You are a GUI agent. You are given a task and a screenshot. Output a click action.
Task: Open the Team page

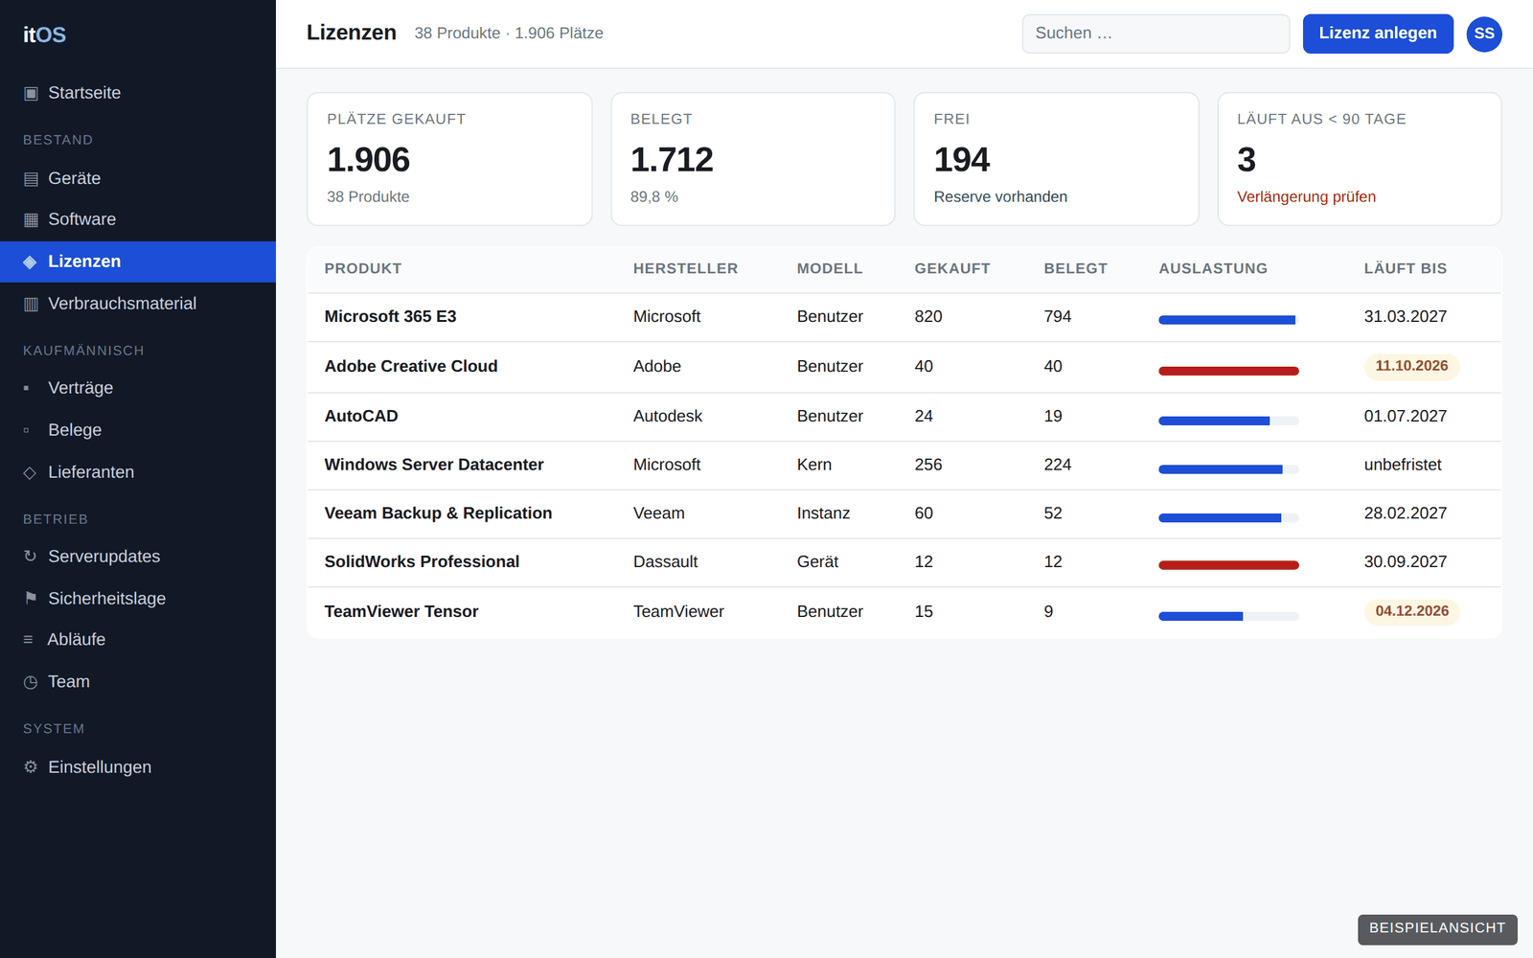pos(138,682)
